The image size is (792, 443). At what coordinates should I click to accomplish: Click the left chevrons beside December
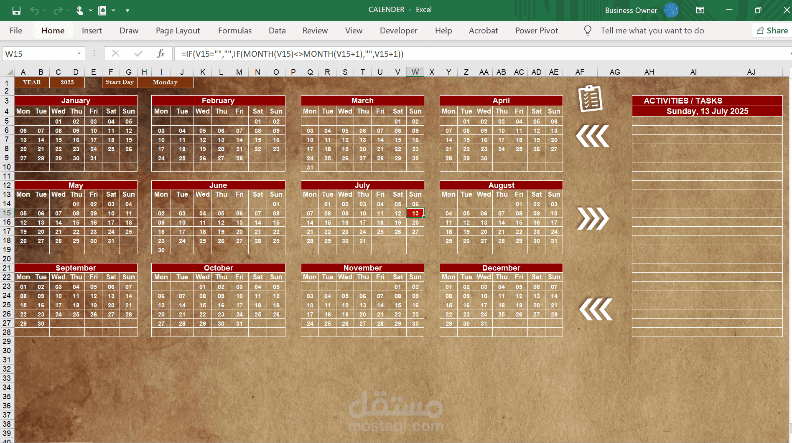596,309
